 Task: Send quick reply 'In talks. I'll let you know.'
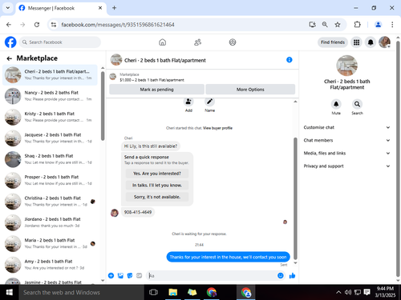click(157, 185)
